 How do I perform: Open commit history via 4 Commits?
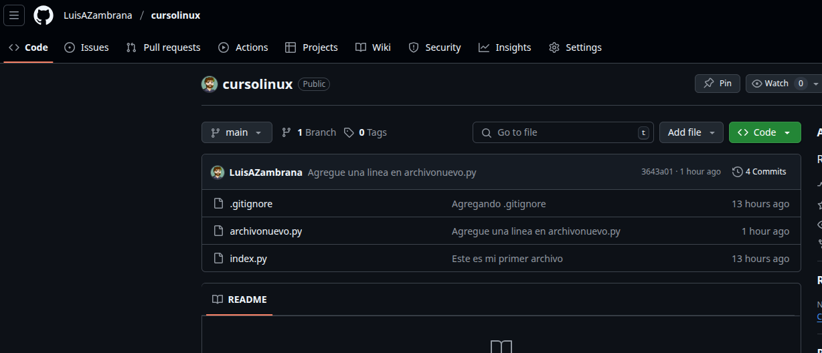[759, 172]
